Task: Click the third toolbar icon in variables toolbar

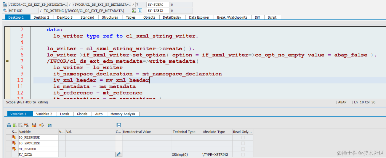Action: point(20,125)
